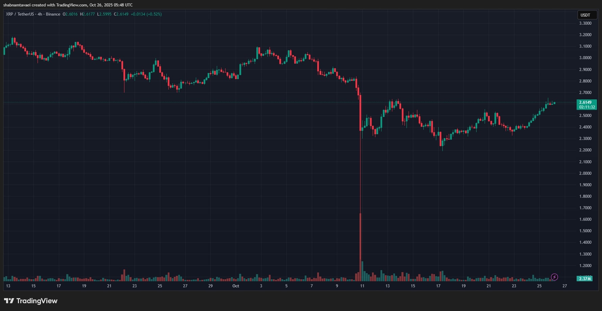Click the countdown timer 02:11:32
The image size is (602, 311).
coord(587,107)
